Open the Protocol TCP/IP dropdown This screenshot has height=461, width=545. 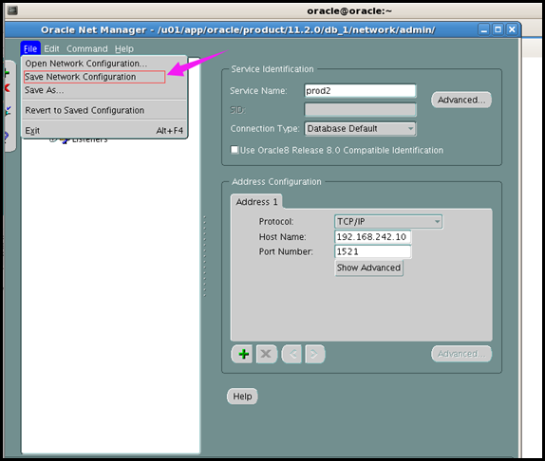tap(388, 221)
